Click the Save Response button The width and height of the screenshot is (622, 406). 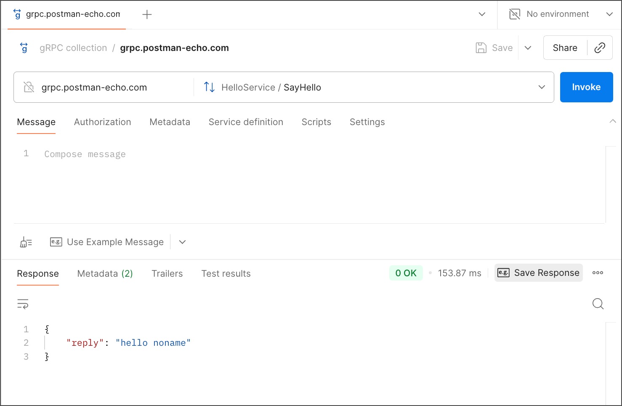coord(538,273)
